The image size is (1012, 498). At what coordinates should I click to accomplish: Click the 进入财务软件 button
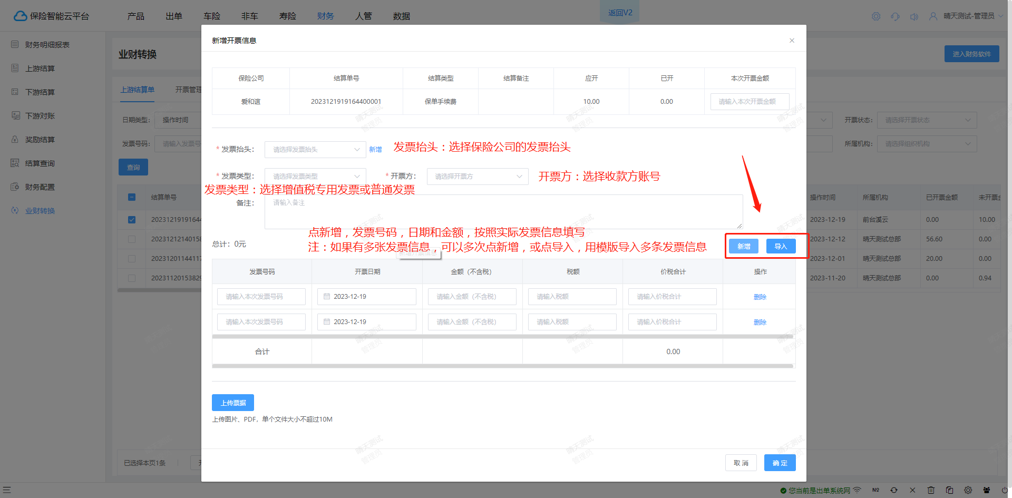click(x=971, y=54)
